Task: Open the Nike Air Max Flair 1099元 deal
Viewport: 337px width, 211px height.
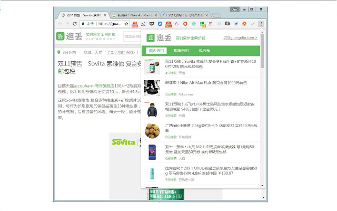Action: pyautogui.click(x=206, y=83)
